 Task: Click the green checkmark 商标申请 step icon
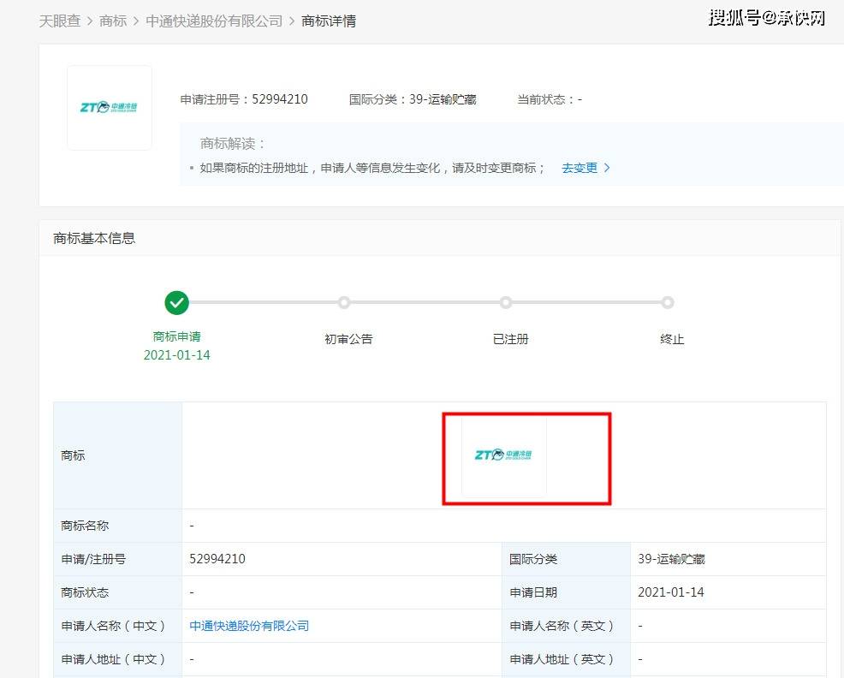[x=177, y=302]
